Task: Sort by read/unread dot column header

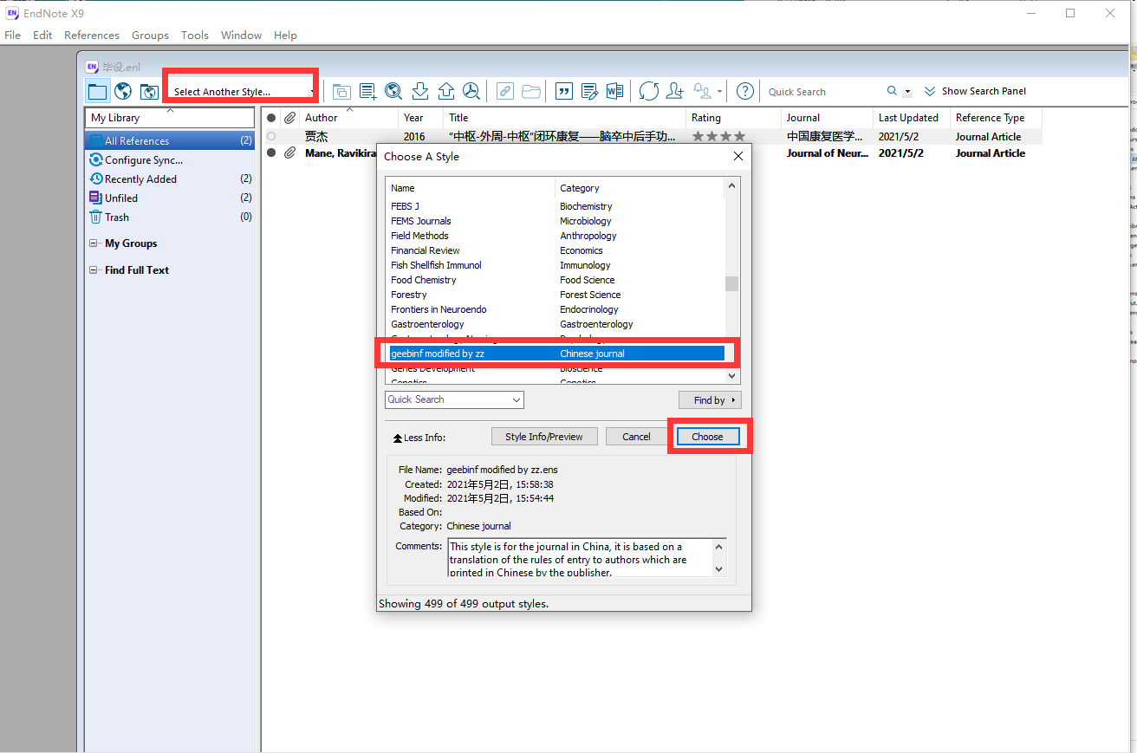Action: click(x=271, y=118)
